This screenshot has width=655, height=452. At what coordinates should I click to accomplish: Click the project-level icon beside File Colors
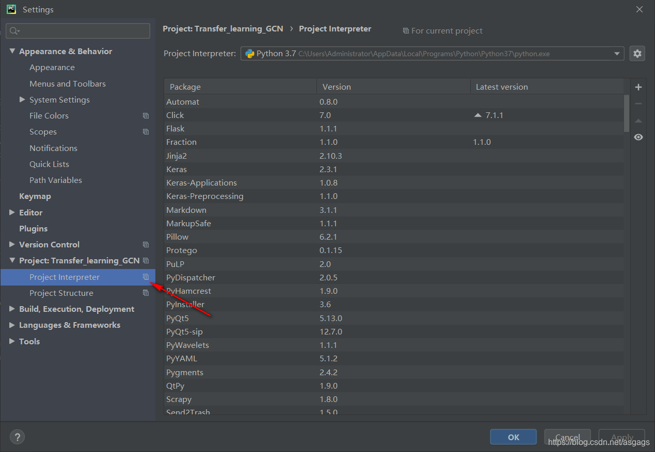146,116
